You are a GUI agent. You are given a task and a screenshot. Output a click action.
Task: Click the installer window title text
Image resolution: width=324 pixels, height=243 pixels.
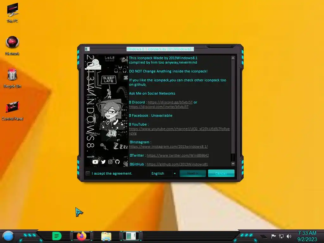click(x=160, y=49)
